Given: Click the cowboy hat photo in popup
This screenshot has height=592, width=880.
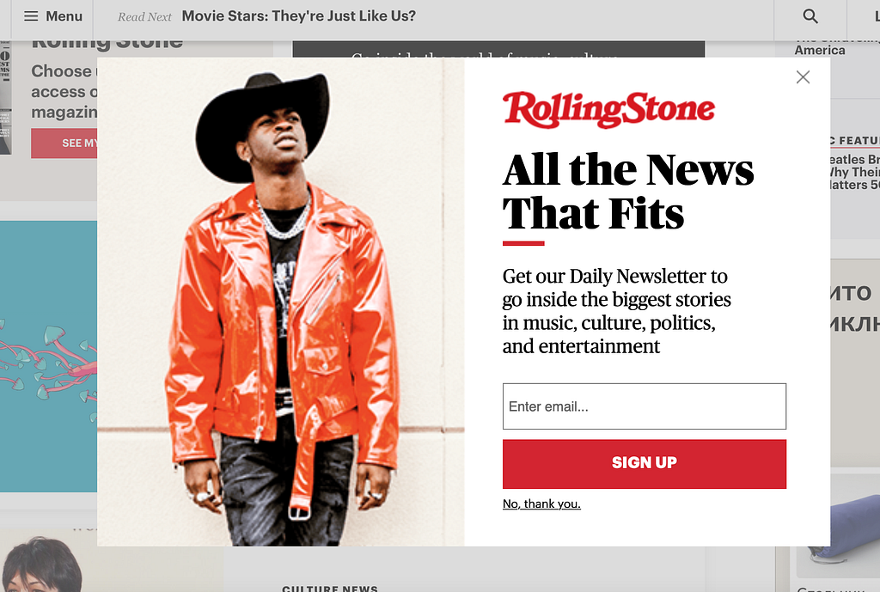Looking at the screenshot, I should click(x=281, y=302).
